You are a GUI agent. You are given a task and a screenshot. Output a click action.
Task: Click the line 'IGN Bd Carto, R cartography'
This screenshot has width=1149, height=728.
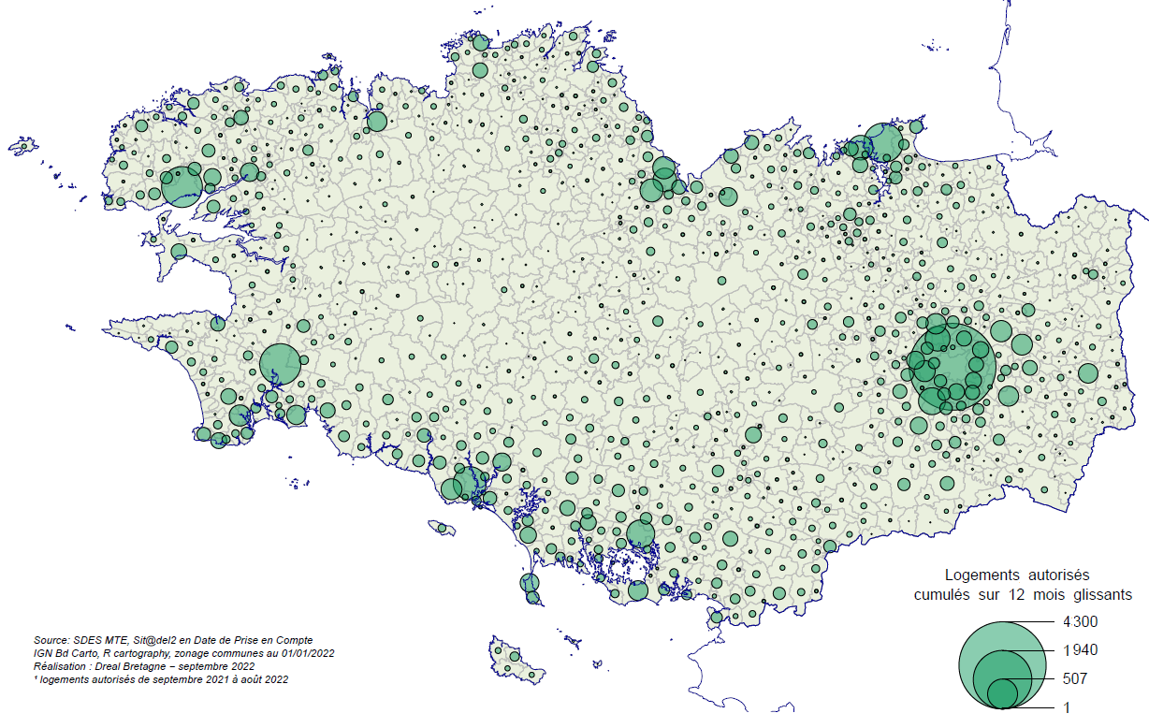[183, 653]
